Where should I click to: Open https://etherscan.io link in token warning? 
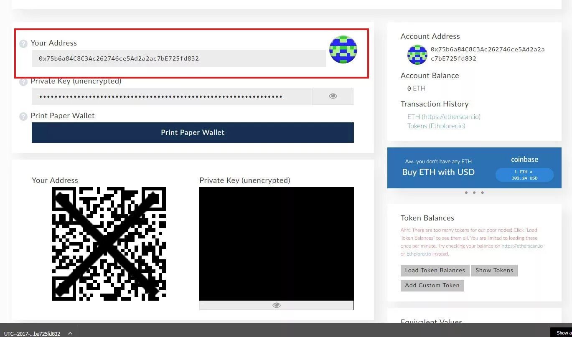point(522,246)
